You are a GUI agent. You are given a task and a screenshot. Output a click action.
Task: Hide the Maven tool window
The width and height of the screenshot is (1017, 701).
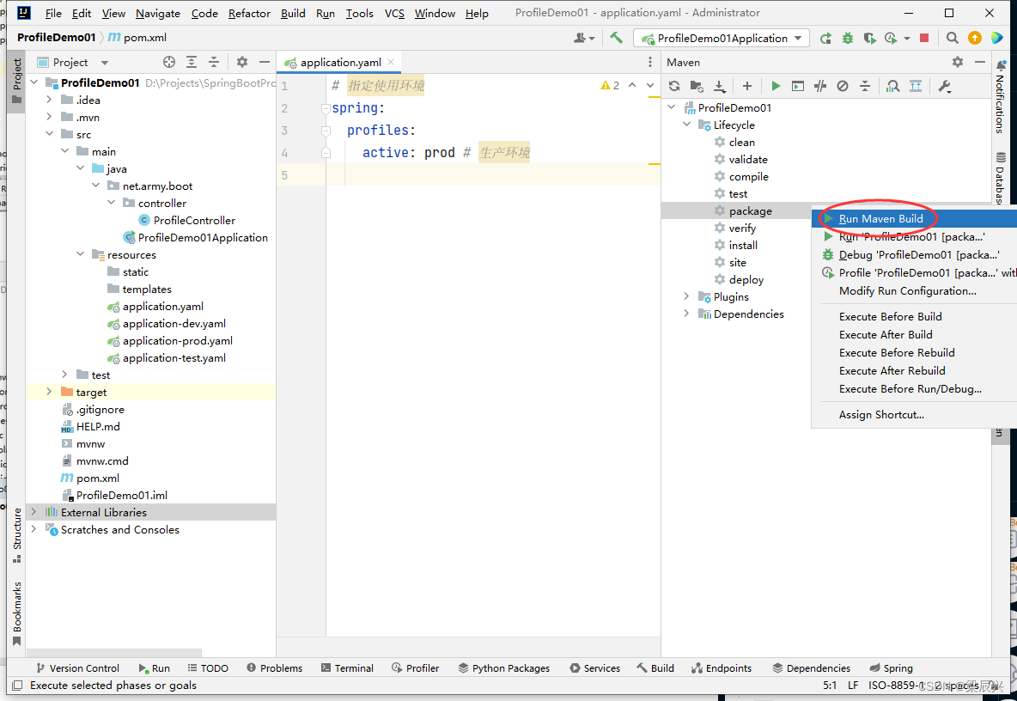pos(979,62)
